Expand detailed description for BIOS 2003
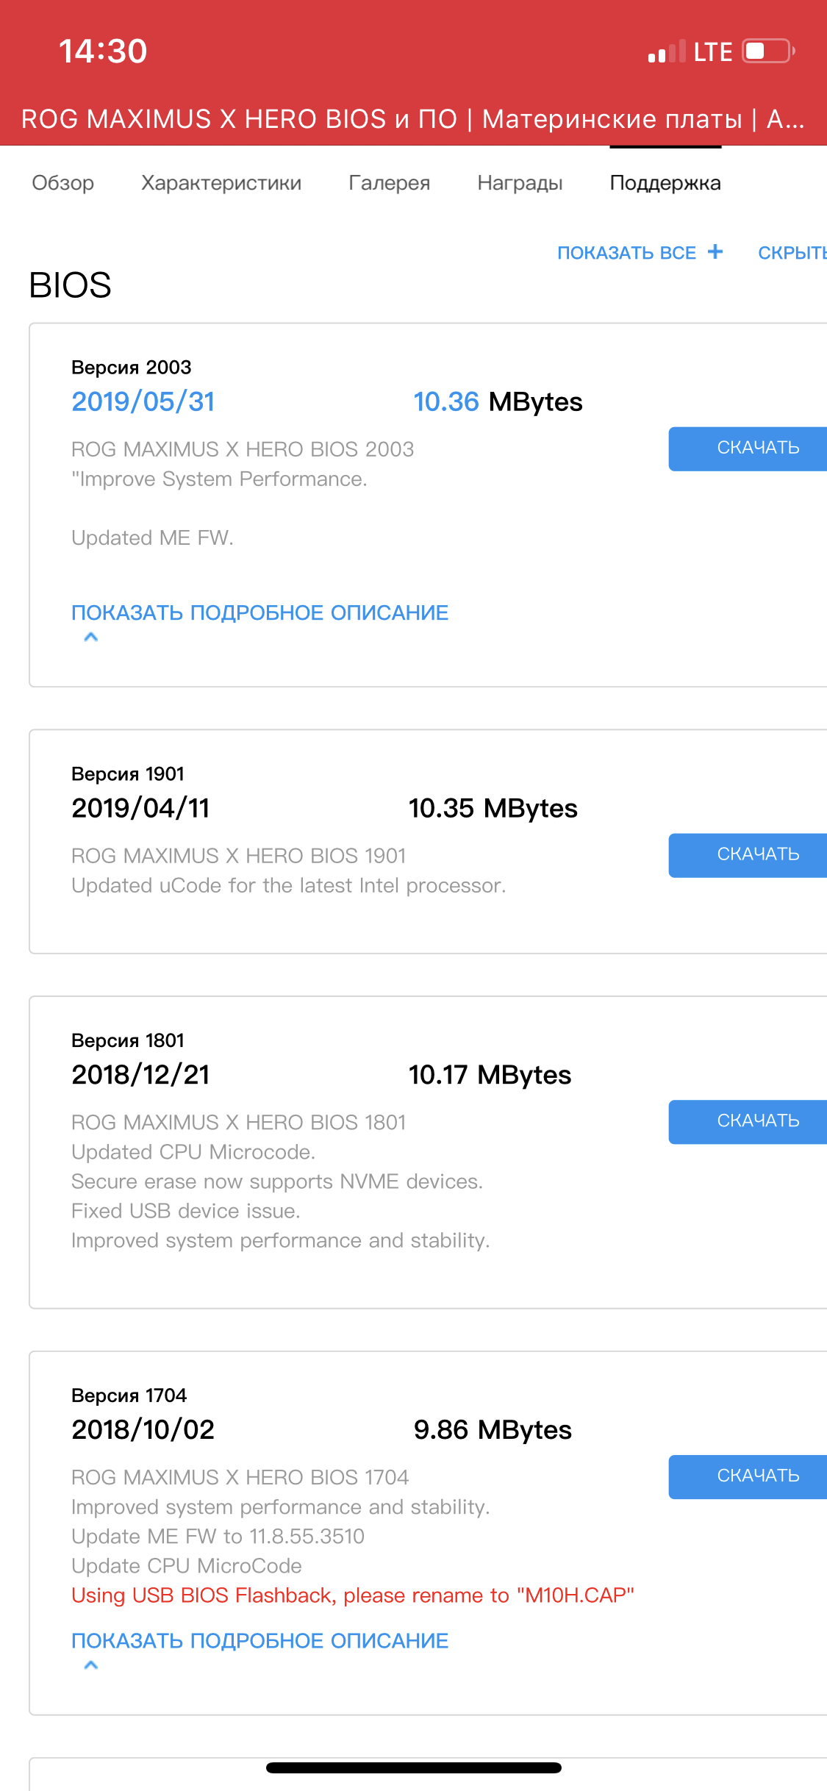The image size is (827, 1791). click(x=259, y=613)
